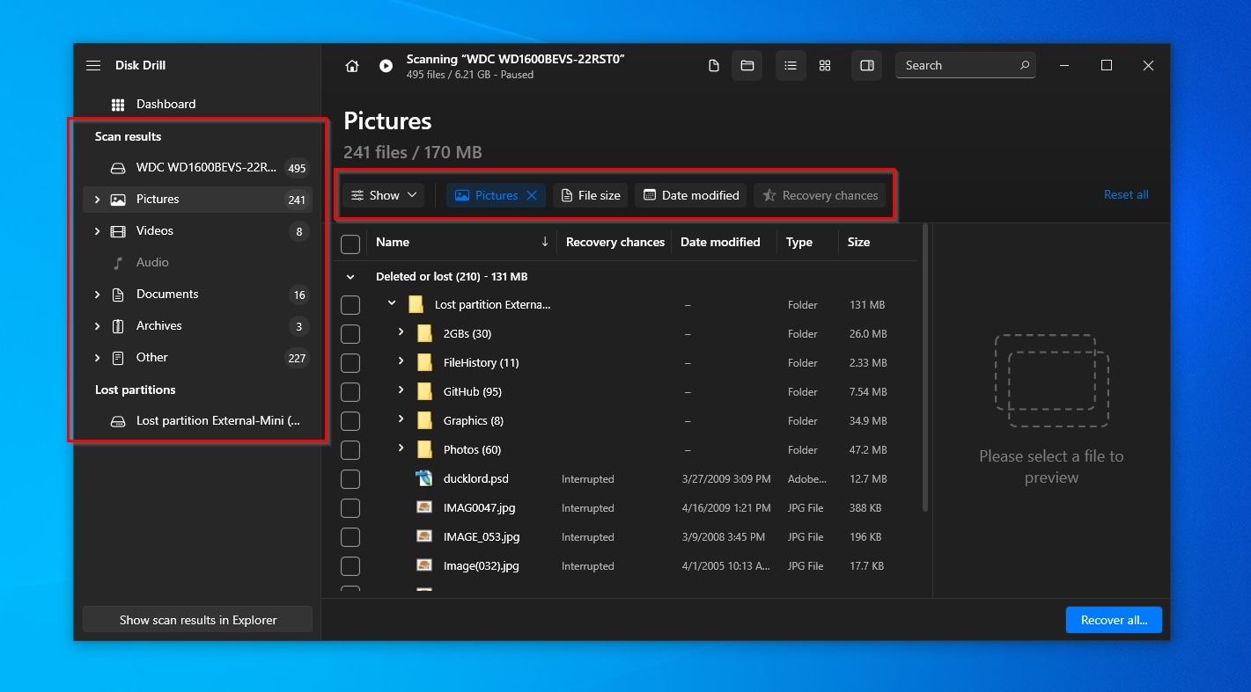Sort by Type column header

(799, 242)
